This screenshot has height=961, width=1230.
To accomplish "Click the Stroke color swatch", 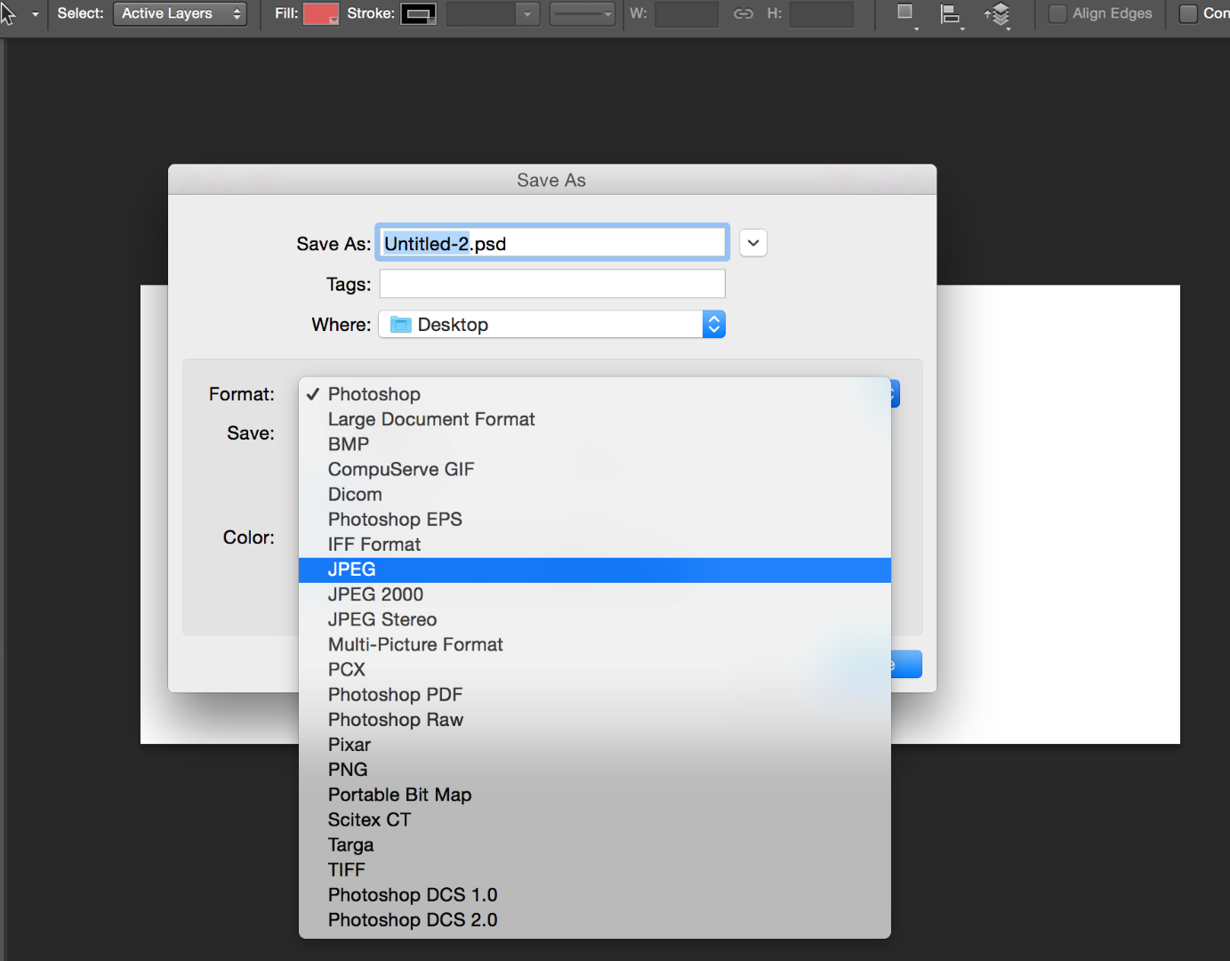I will (418, 13).
